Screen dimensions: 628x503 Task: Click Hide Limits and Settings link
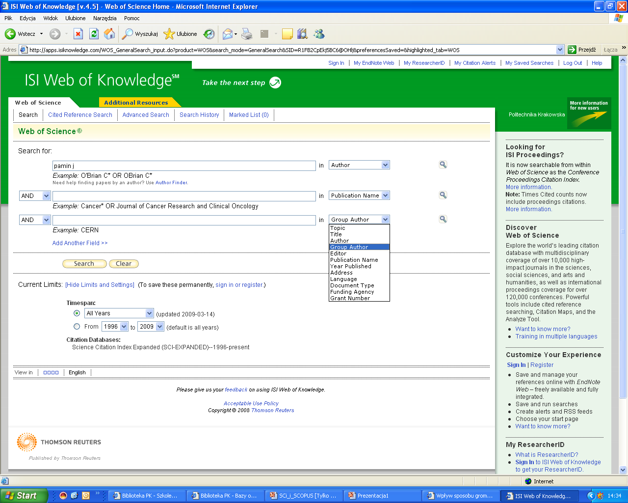pyautogui.click(x=100, y=285)
